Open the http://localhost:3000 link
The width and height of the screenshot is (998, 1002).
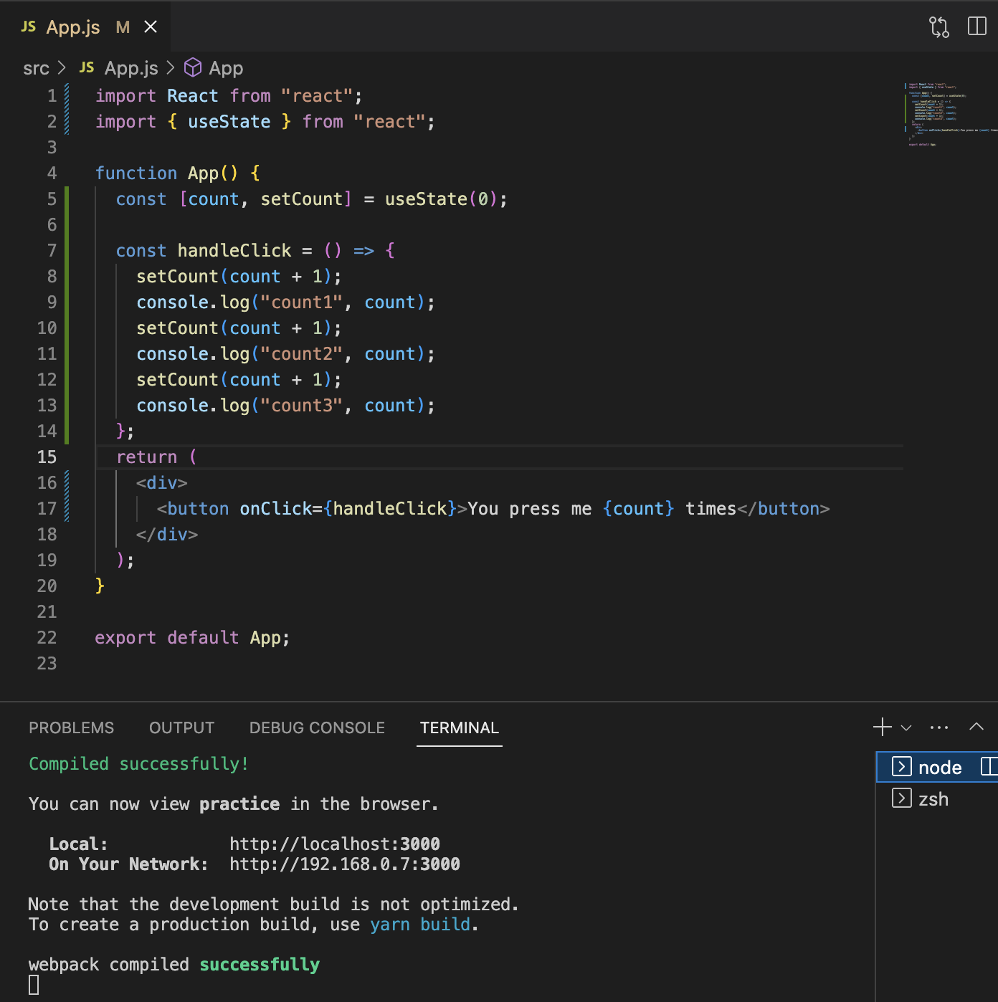(335, 844)
